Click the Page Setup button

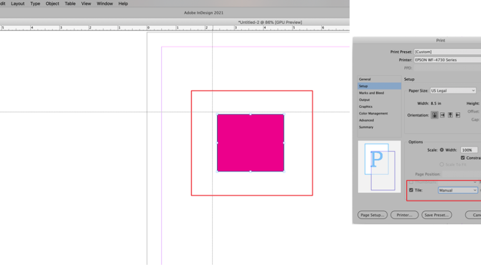372,215
